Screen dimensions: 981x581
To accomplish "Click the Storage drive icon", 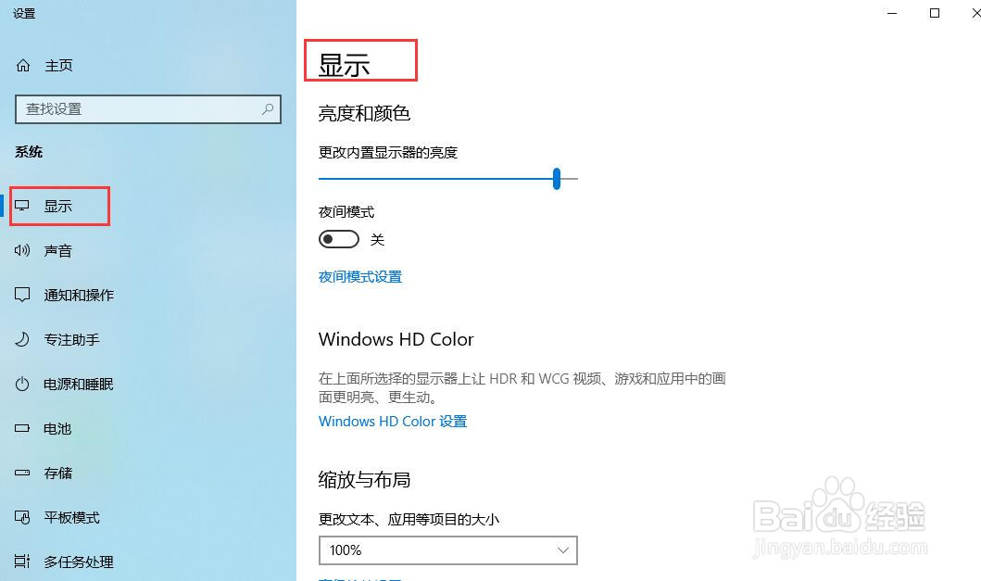I will click(22, 473).
